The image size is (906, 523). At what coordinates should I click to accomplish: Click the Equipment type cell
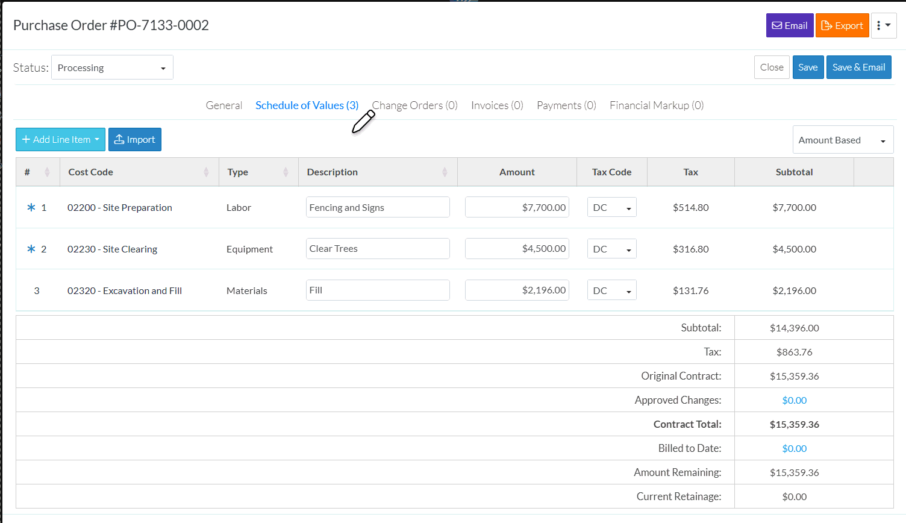[249, 249]
